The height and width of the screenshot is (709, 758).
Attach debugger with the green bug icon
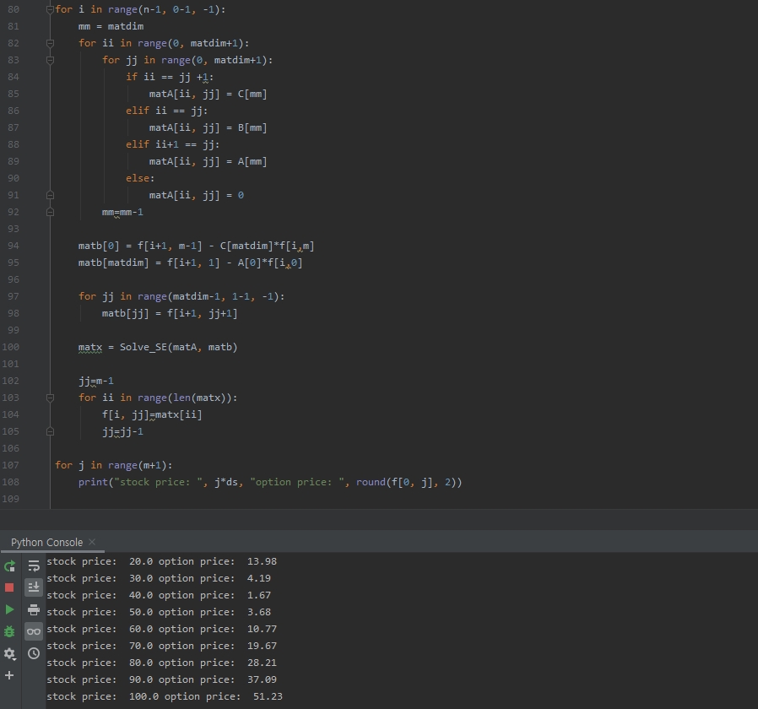coord(9,631)
